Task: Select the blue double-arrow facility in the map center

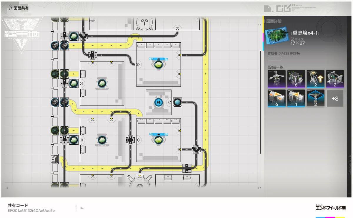Action: pyautogui.click(x=159, y=102)
